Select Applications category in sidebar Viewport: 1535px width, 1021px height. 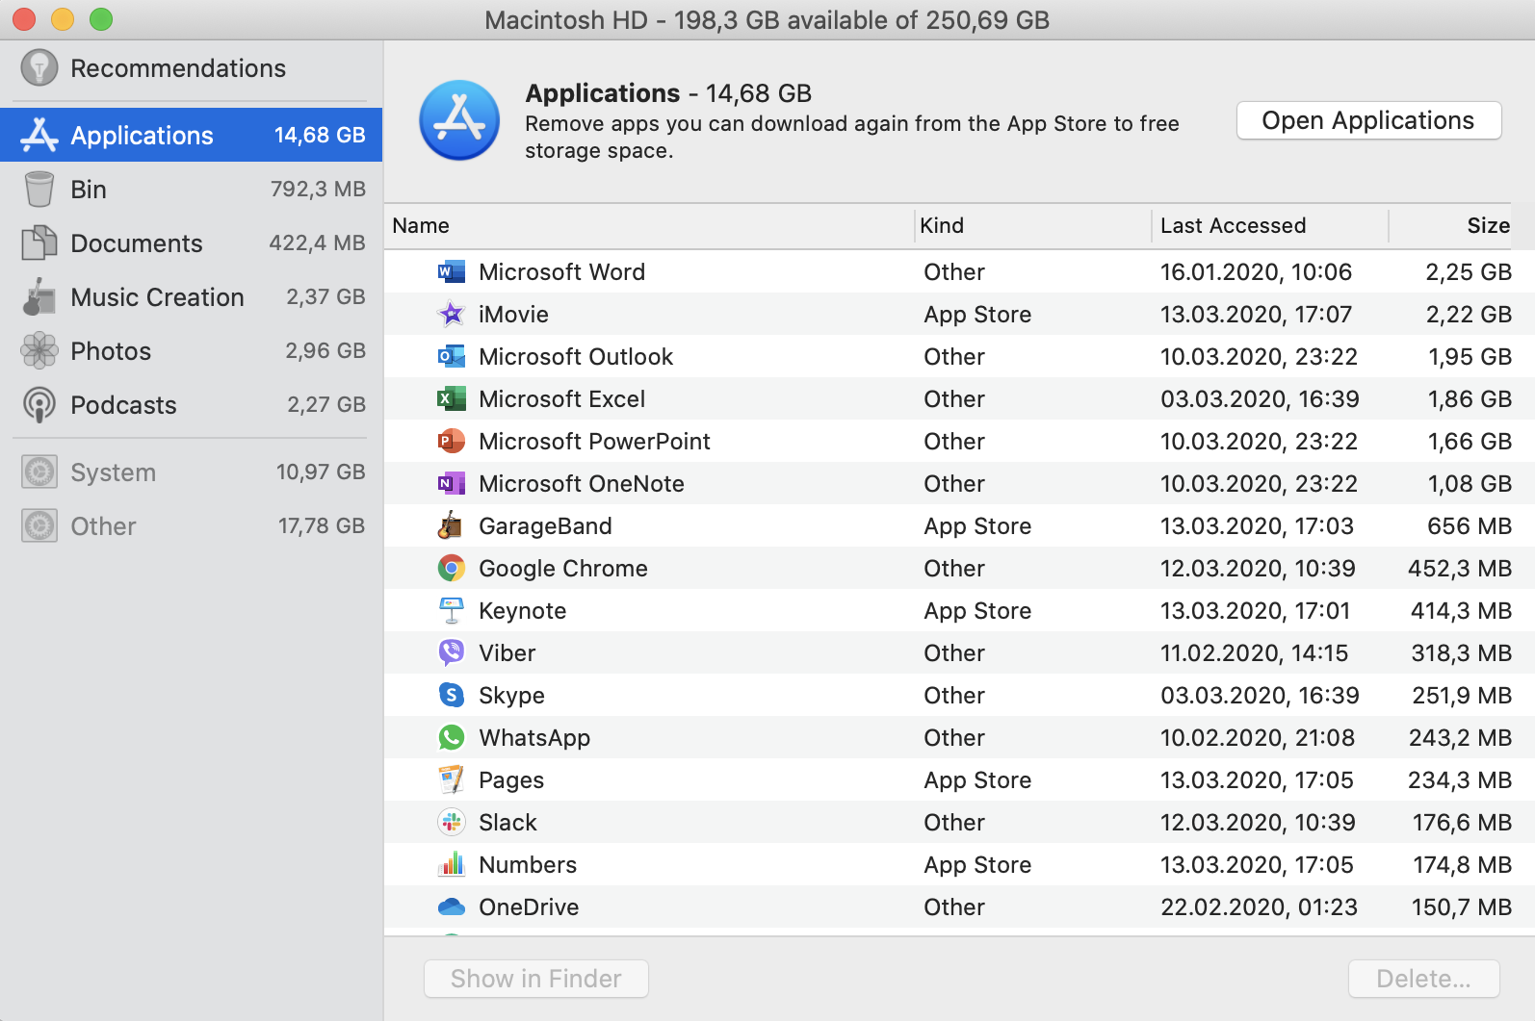(x=191, y=135)
